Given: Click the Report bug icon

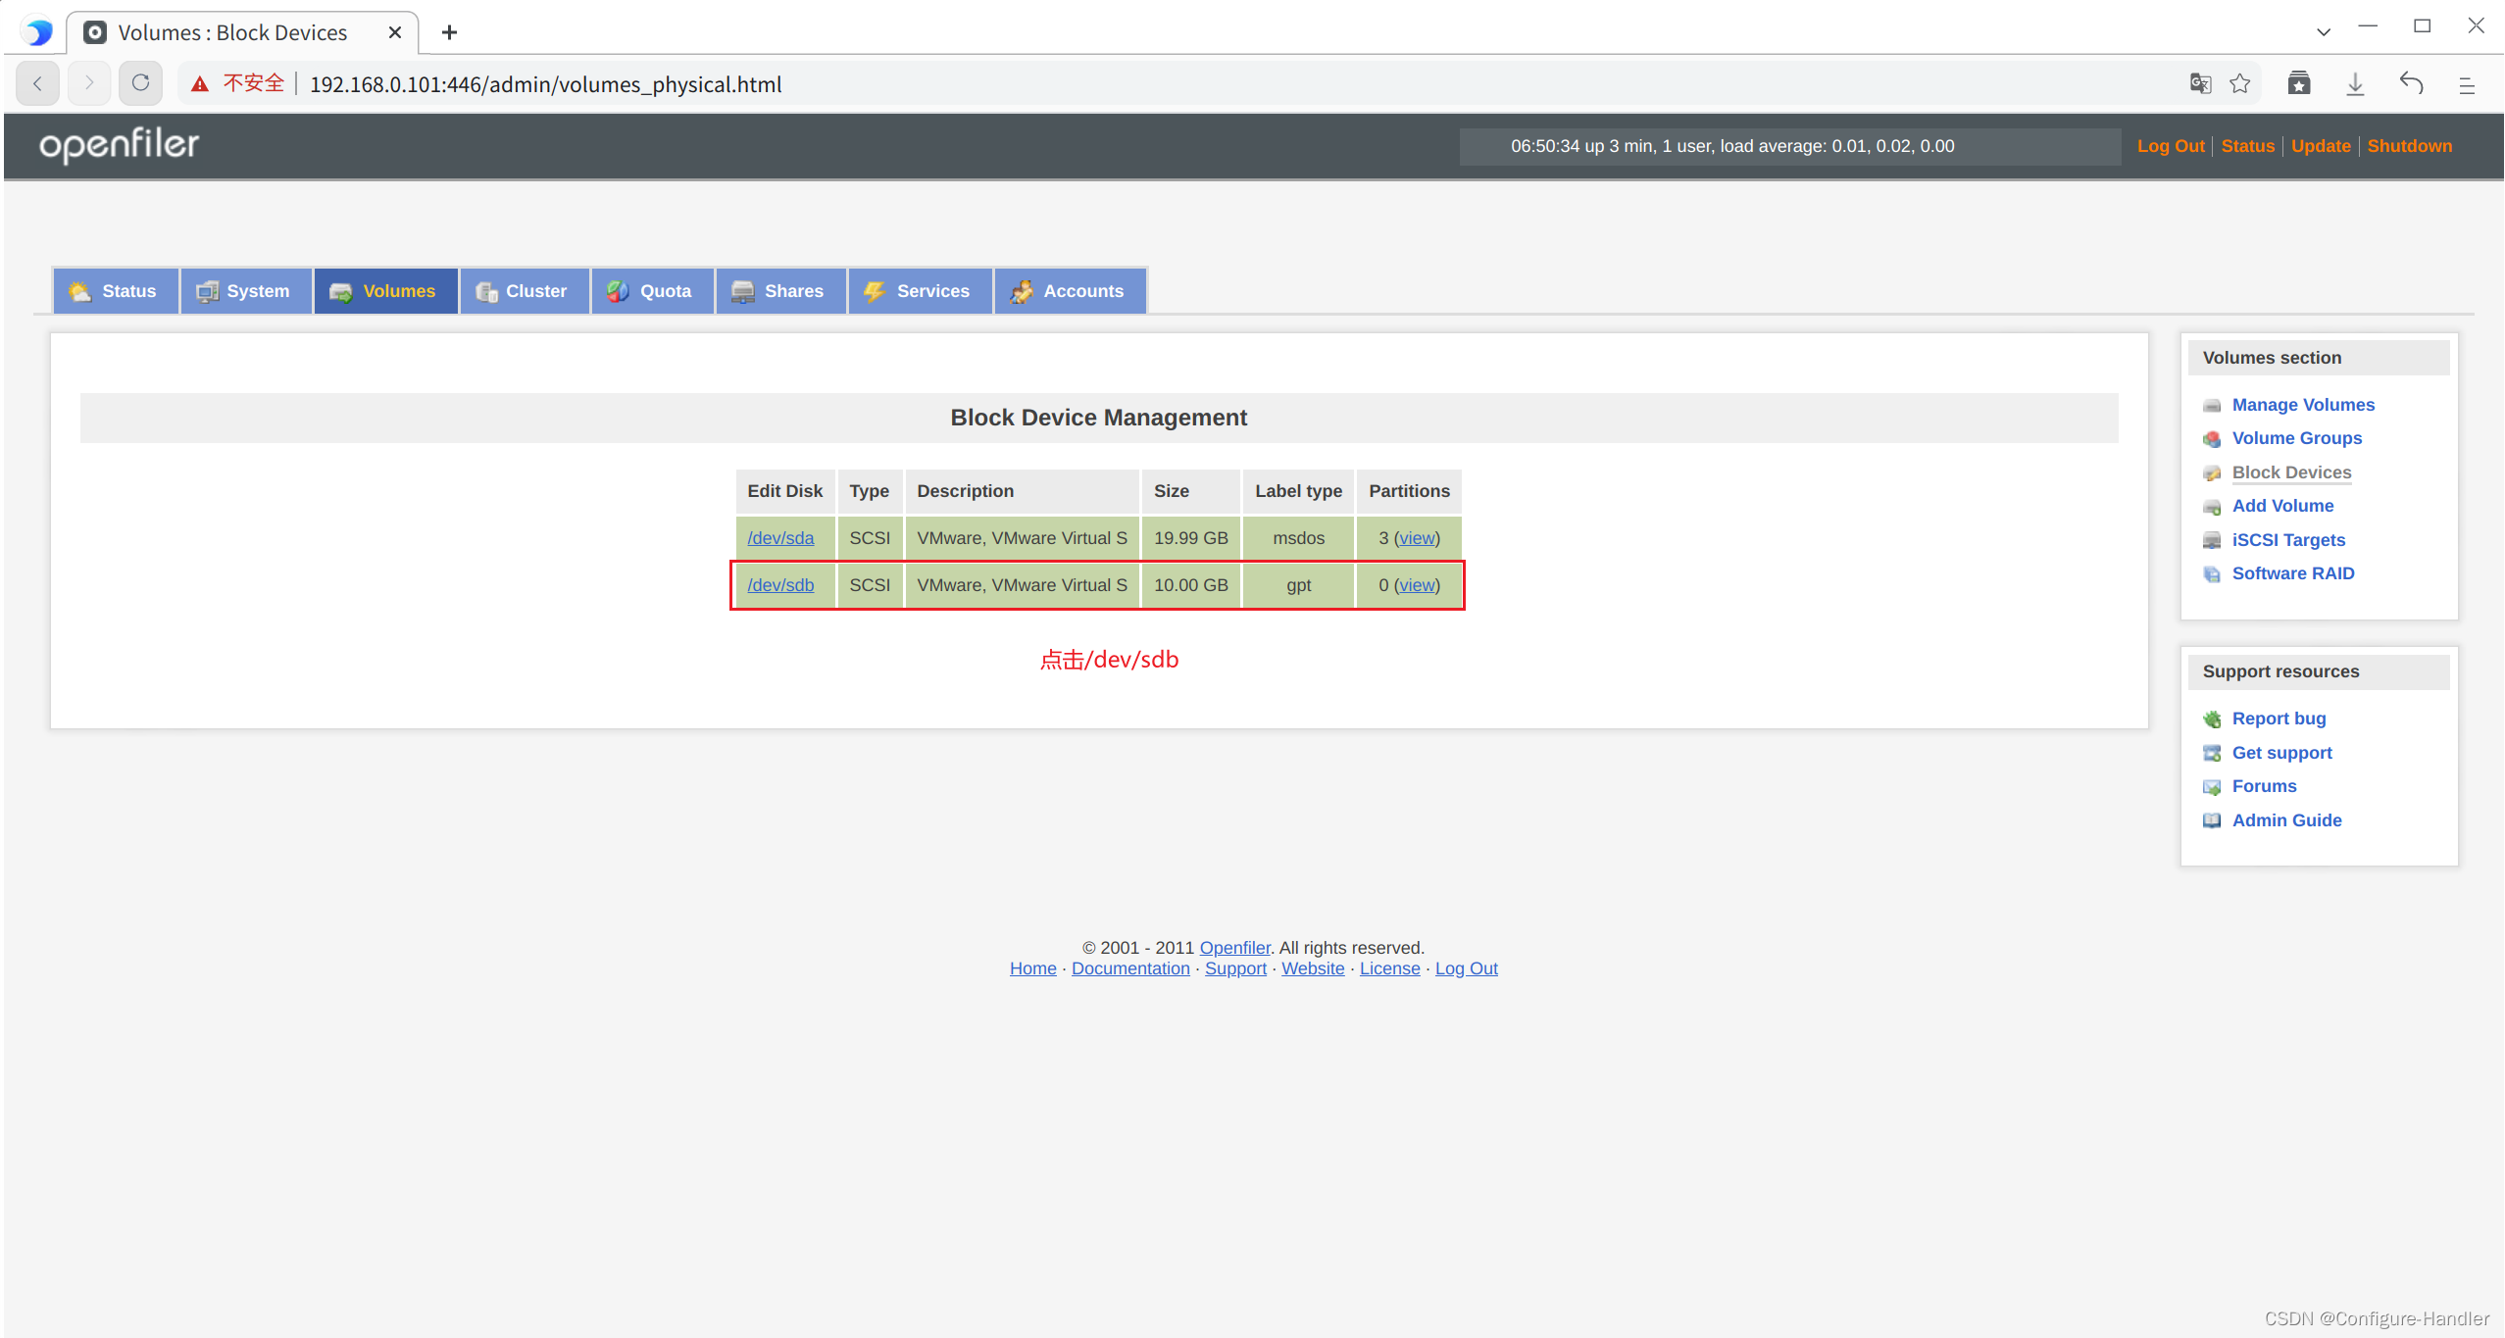Looking at the screenshot, I should point(2214,719).
